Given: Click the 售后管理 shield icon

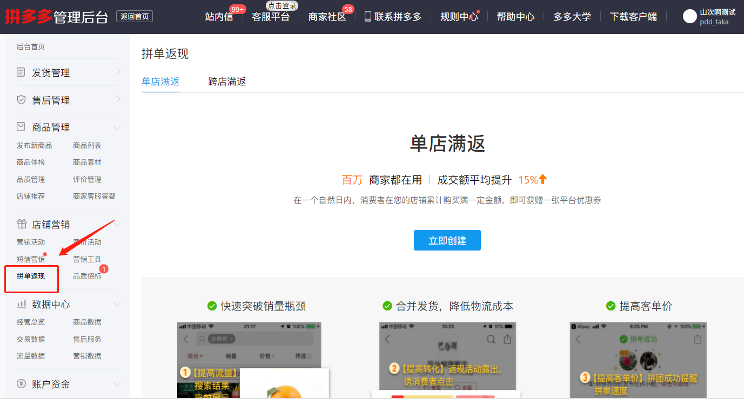Looking at the screenshot, I should [x=21, y=100].
